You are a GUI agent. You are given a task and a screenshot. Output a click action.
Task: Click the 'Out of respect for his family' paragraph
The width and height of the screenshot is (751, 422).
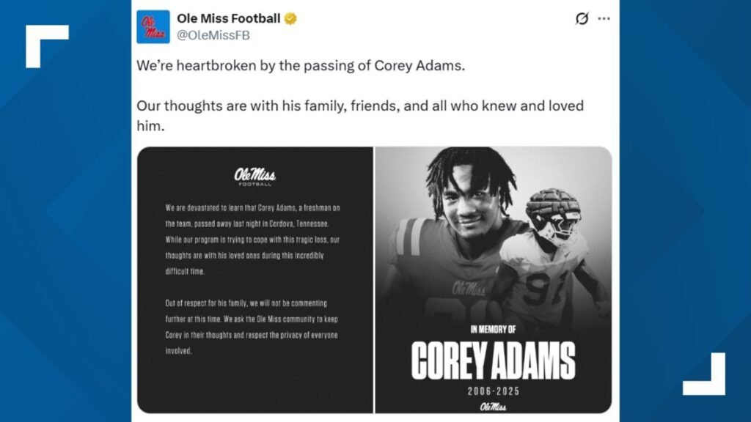(252, 327)
